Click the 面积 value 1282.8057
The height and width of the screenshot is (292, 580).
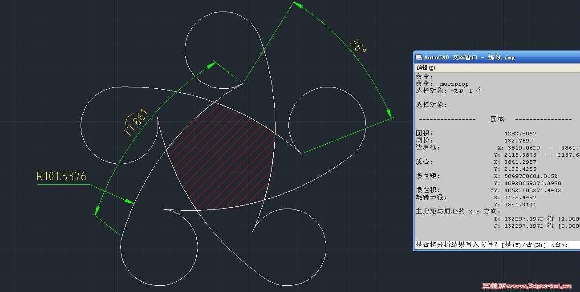pyautogui.click(x=520, y=133)
